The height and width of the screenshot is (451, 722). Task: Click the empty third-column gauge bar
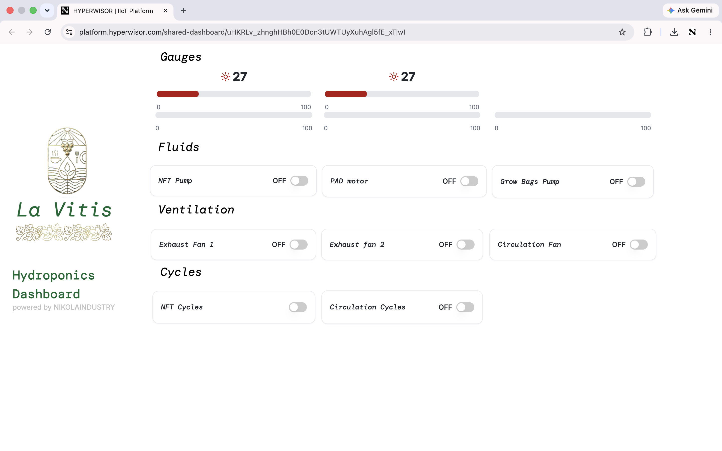tap(573, 115)
